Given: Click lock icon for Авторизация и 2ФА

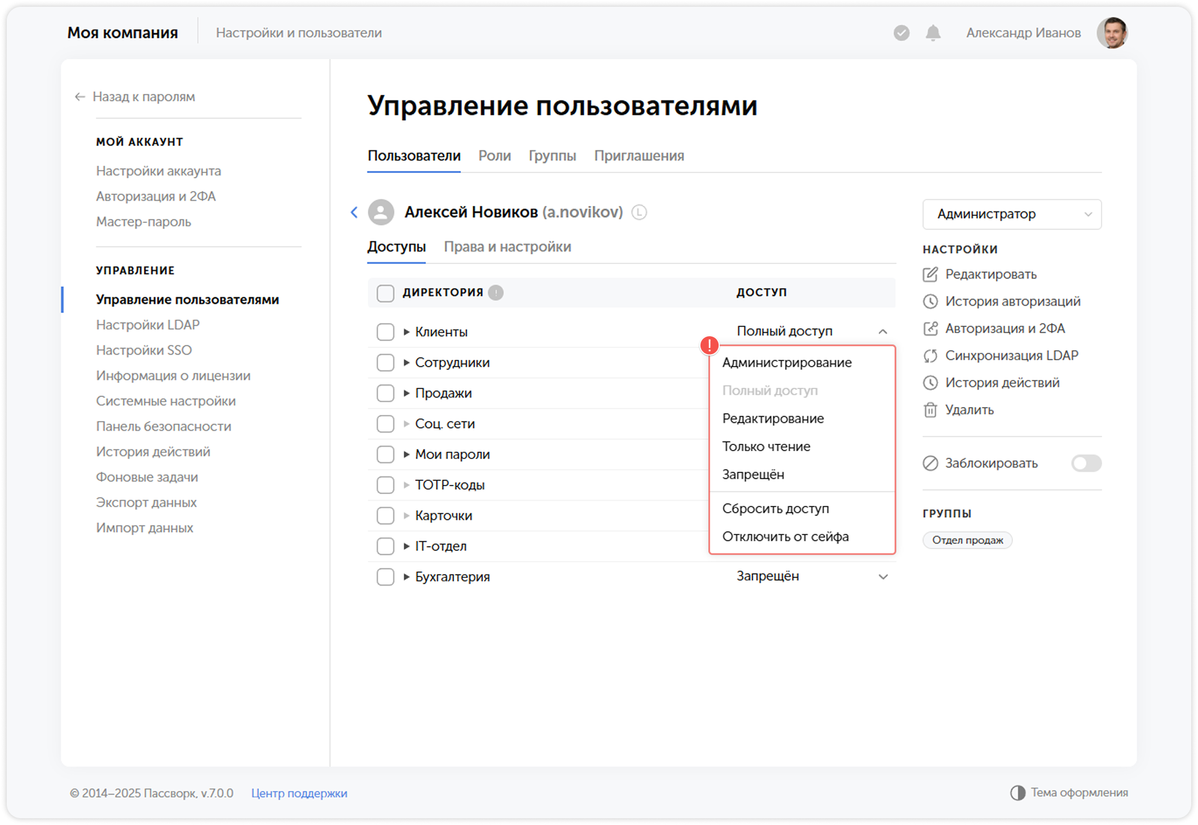Looking at the screenshot, I should [930, 329].
